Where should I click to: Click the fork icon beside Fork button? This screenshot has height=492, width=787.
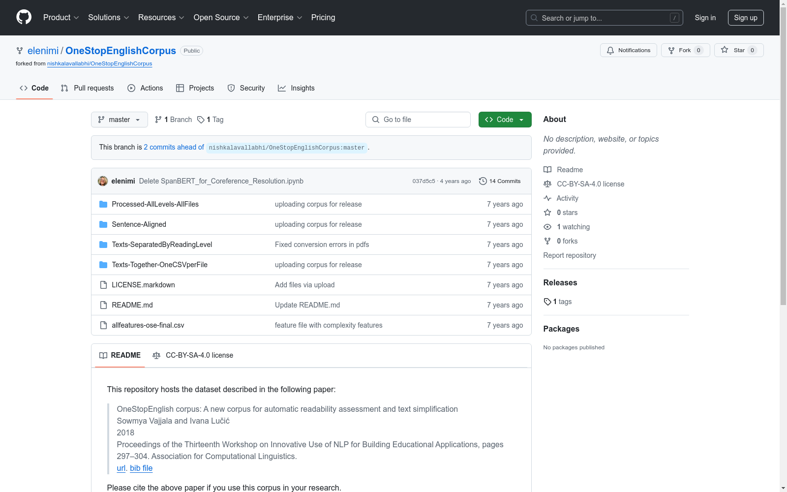coord(671,50)
